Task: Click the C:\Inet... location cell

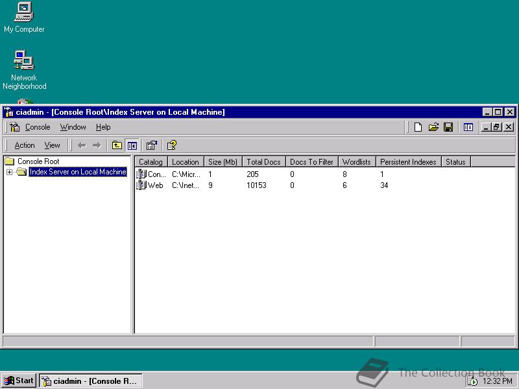Action: 186,185
